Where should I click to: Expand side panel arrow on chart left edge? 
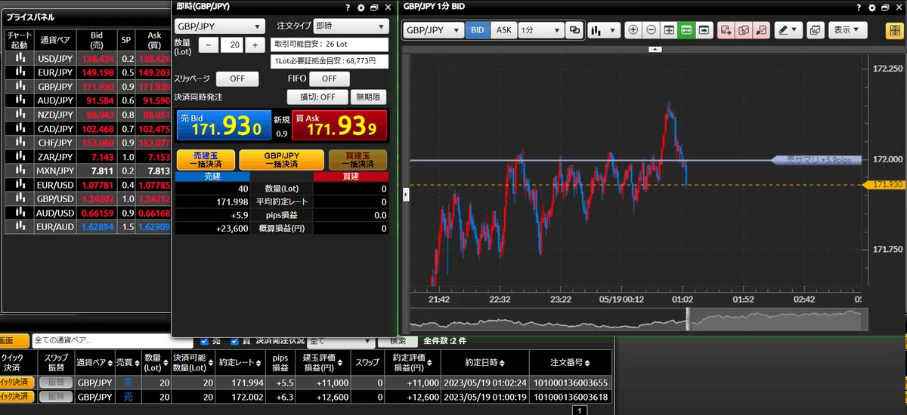pos(407,195)
